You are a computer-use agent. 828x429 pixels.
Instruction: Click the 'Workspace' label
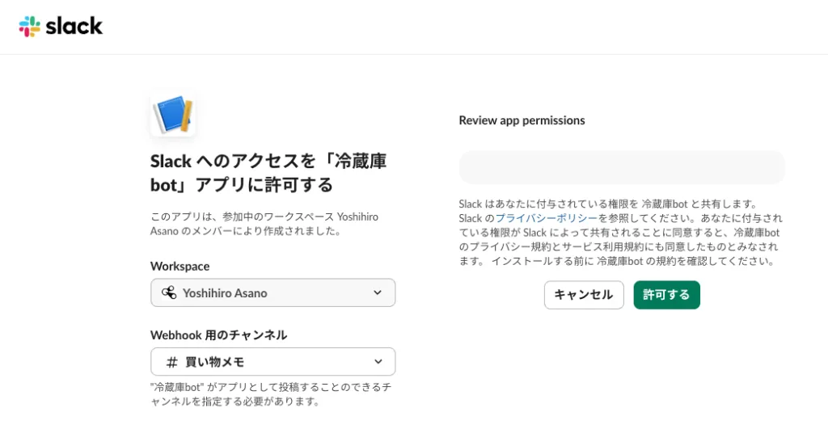pos(180,266)
